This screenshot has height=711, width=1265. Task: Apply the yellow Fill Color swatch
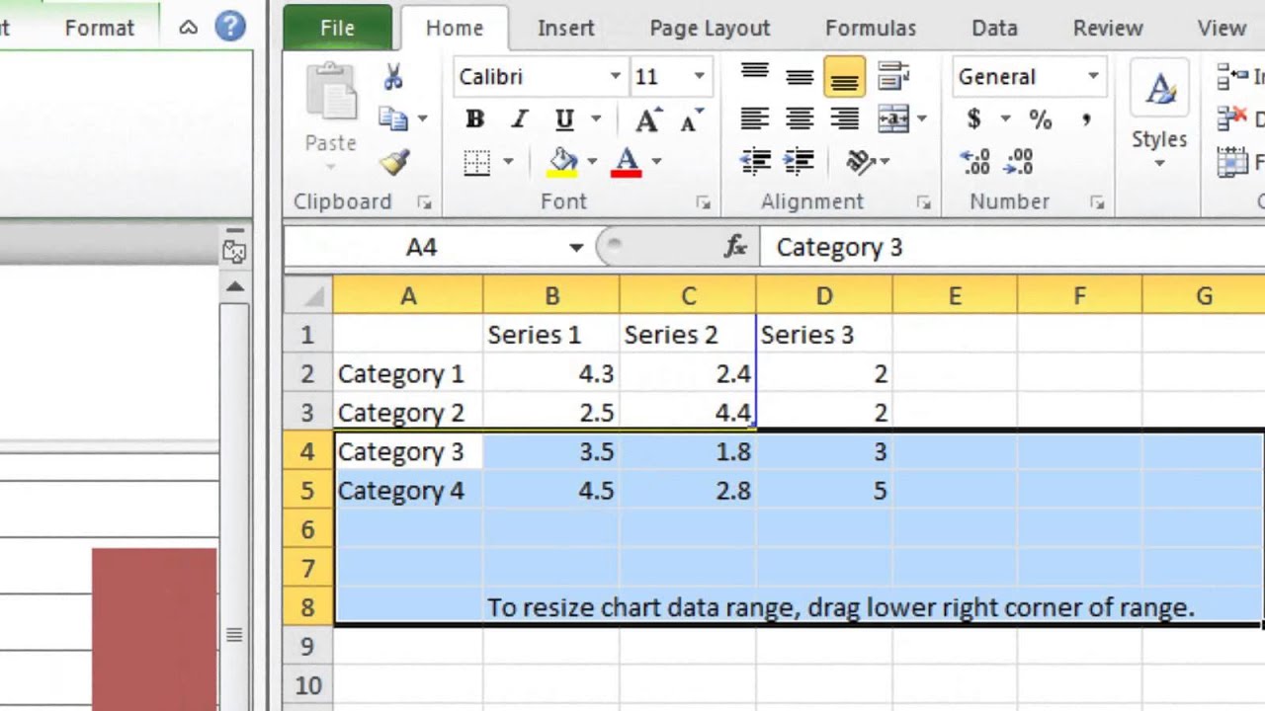pos(563,162)
